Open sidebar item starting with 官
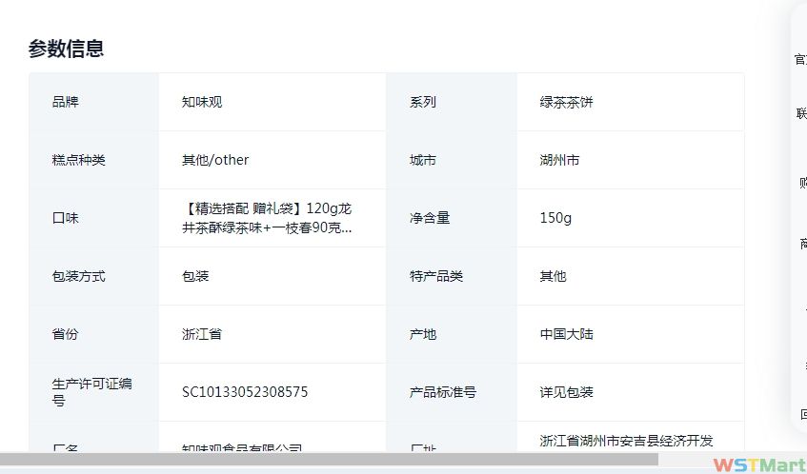The width and height of the screenshot is (807, 474). (800, 60)
